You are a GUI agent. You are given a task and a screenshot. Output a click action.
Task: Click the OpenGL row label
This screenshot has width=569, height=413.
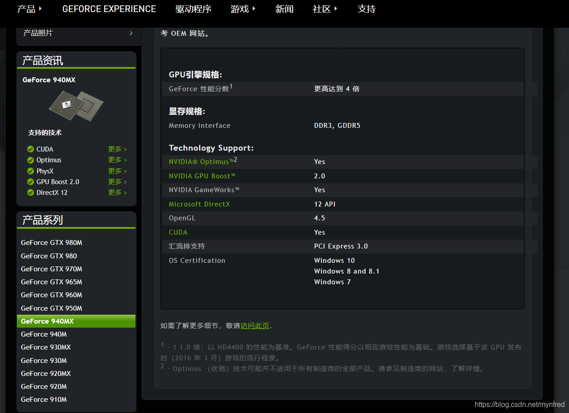click(182, 218)
